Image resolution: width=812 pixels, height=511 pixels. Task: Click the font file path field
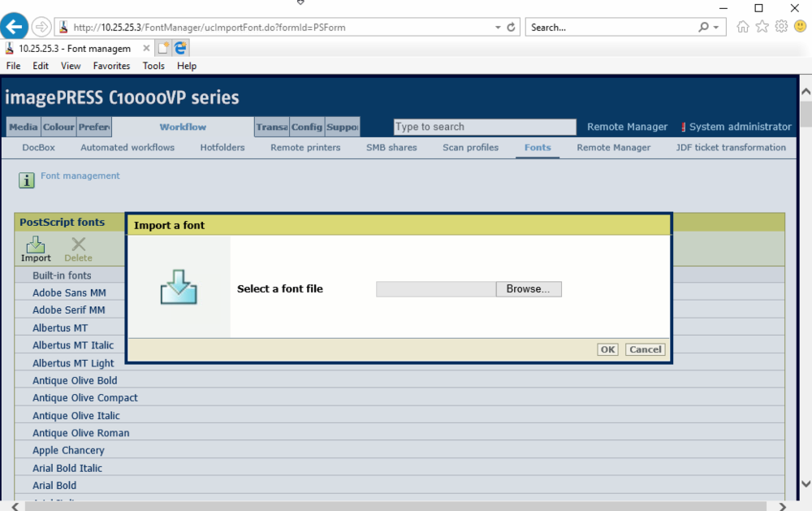(436, 289)
